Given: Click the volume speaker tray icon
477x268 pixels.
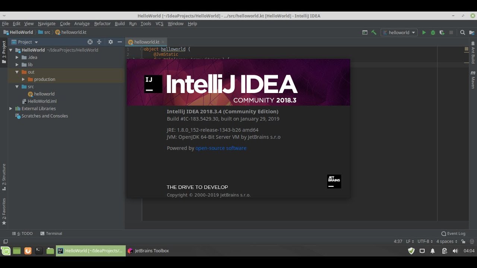Looking at the screenshot, I should coord(455,251).
